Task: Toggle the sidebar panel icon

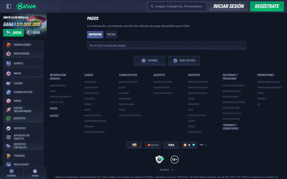Action: coord(9,6)
